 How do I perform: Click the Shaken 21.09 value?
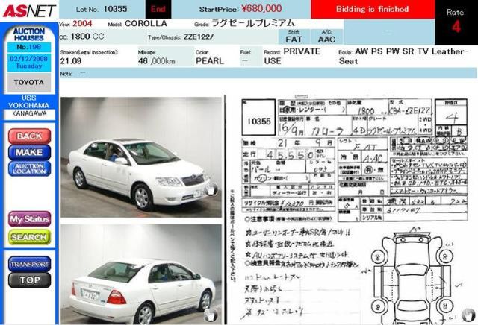click(71, 61)
